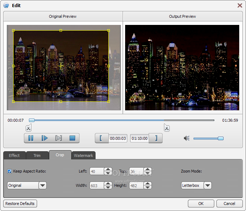Switch to the Effect tab
This screenshot has width=246, height=211.
pyautogui.click(x=14, y=155)
